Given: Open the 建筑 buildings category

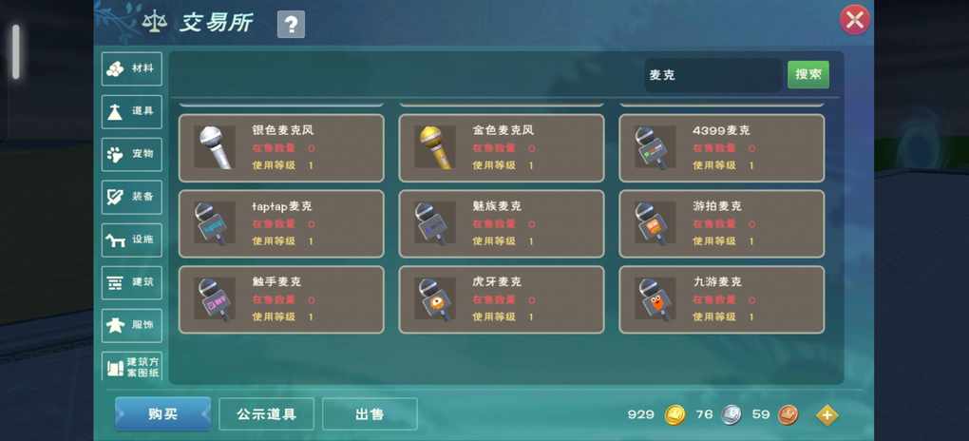Looking at the screenshot, I should [132, 282].
